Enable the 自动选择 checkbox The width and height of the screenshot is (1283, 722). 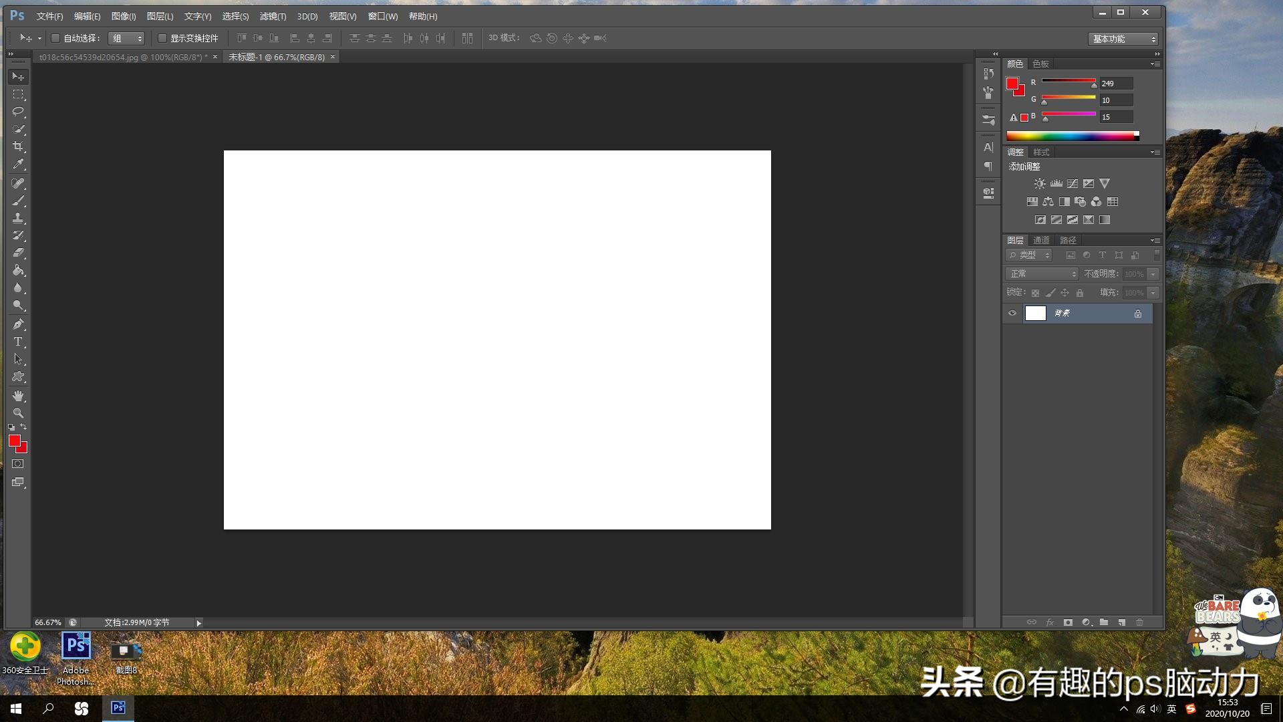point(56,38)
